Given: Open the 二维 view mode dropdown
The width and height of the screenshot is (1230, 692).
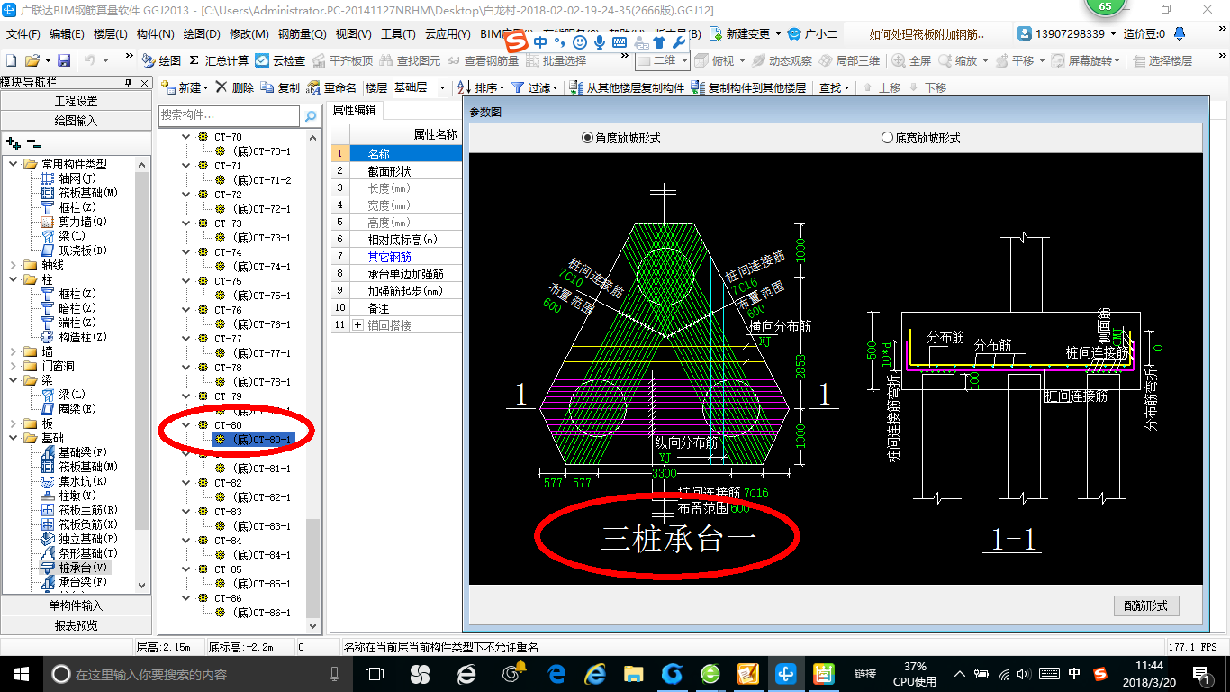Looking at the screenshot, I should click(684, 60).
